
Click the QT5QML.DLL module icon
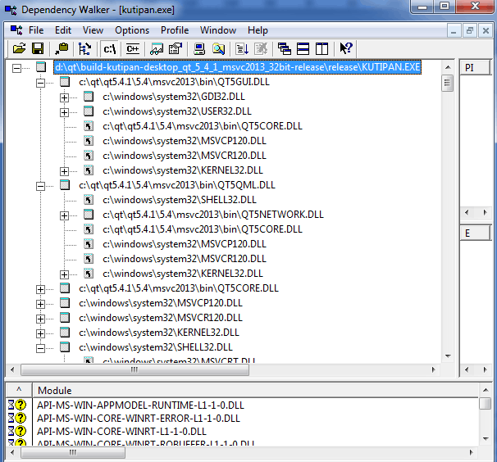pos(65,184)
